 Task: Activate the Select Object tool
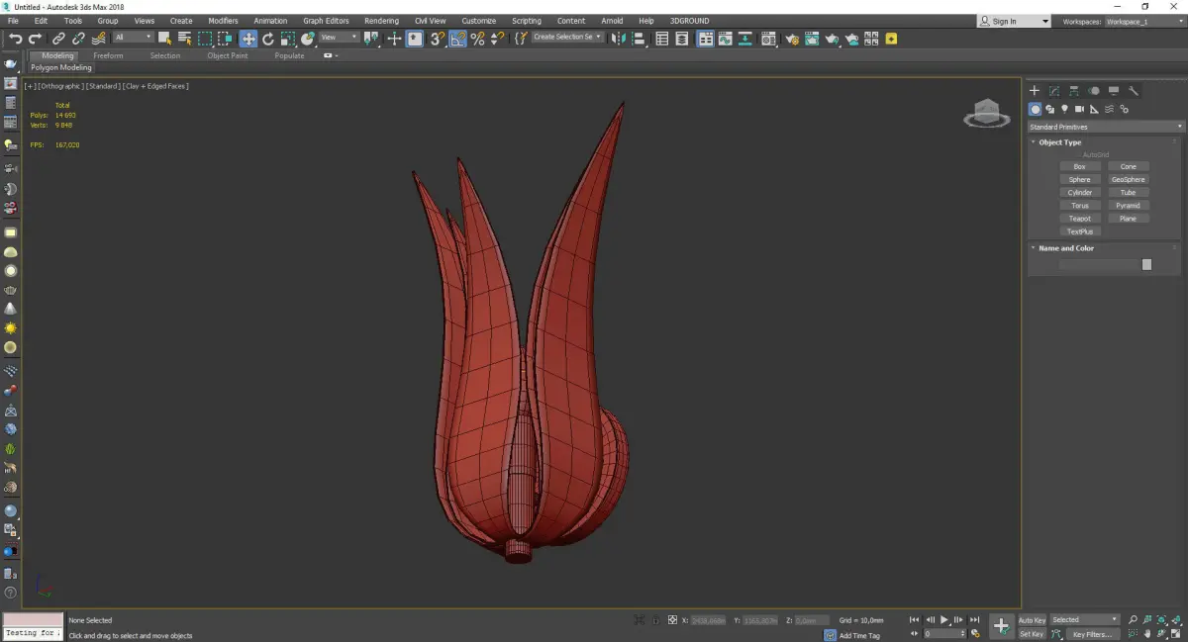click(x=164, y=39)
